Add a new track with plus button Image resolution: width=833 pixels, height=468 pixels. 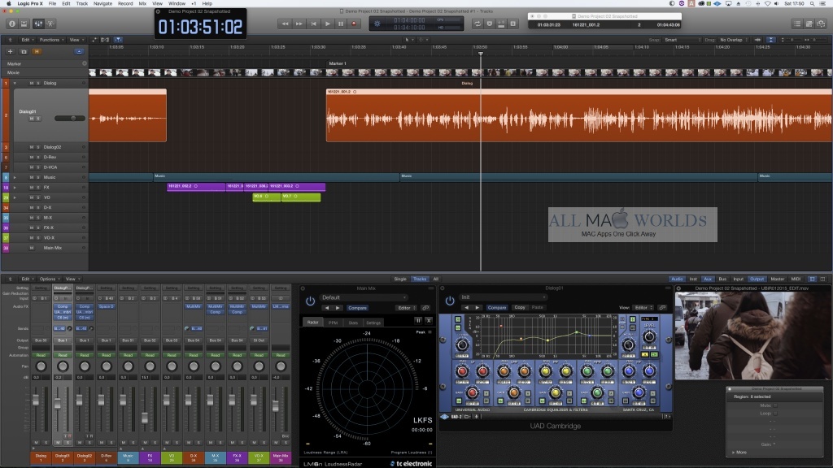pos(10,51)
